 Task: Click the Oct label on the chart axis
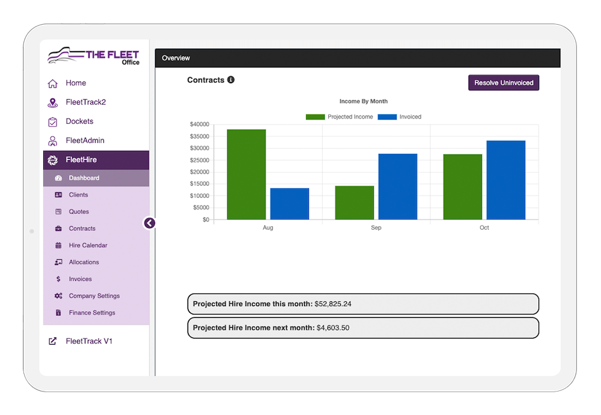(484, 228)
